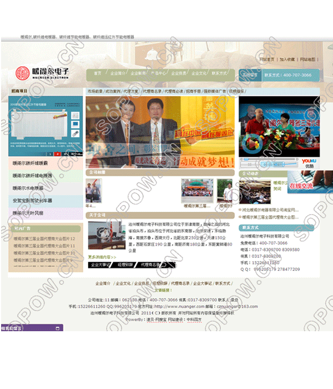
Task: Open the 强势媒体广告 sub-navigation link
Action: 215,92
